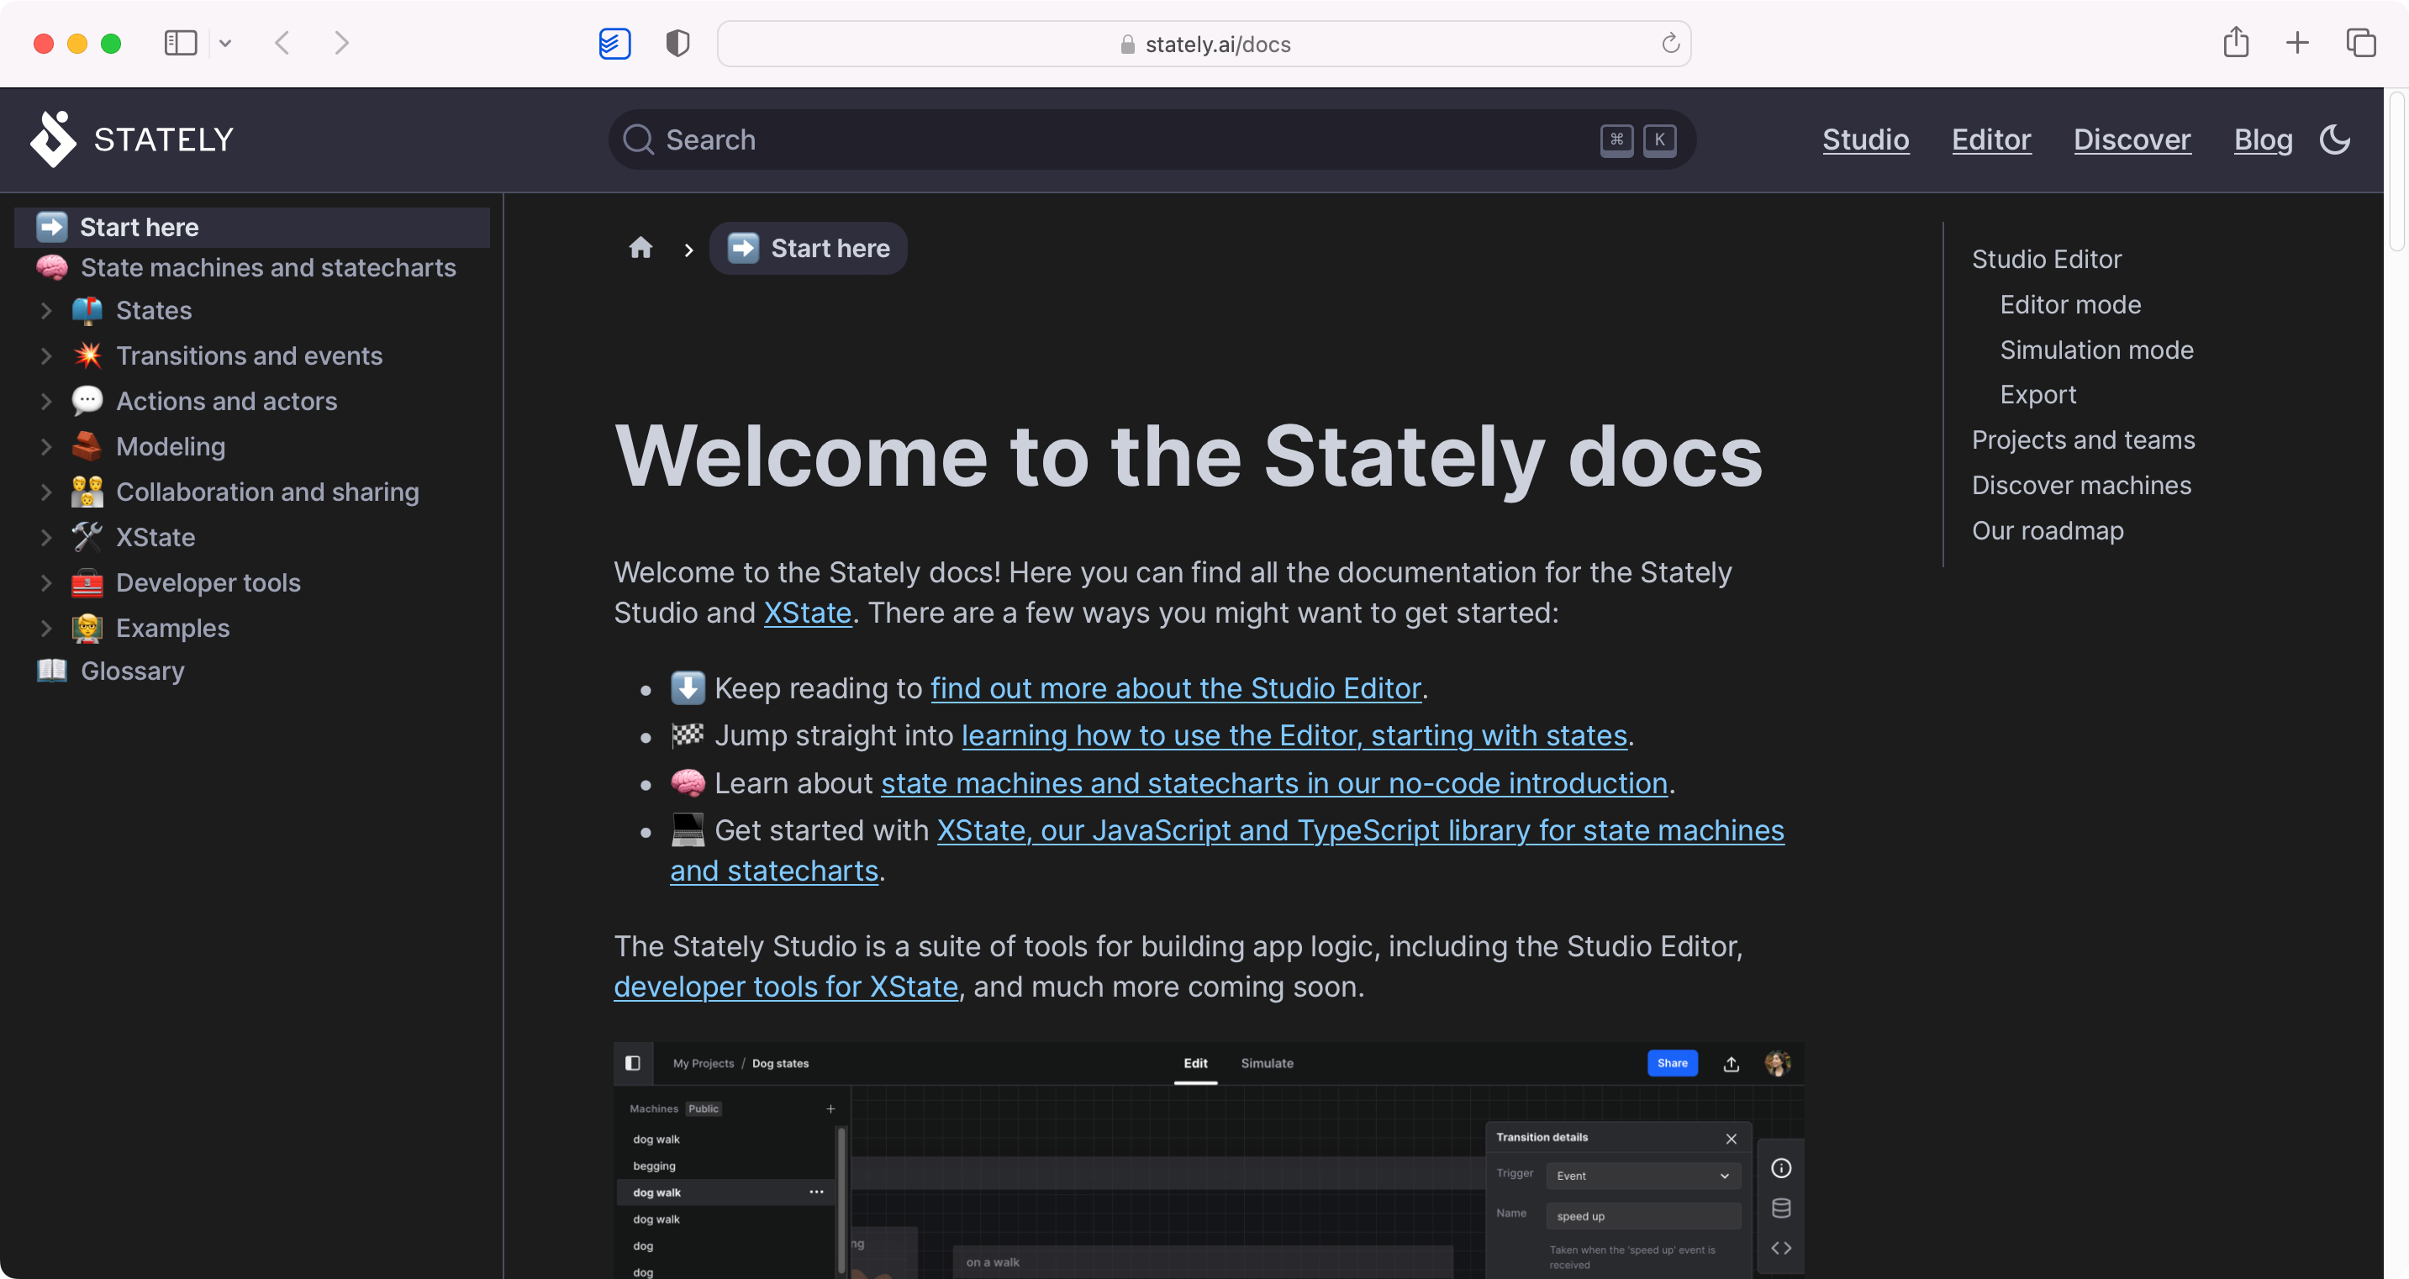
Task: Focus the docs Search field
Action: [1152, 139]
